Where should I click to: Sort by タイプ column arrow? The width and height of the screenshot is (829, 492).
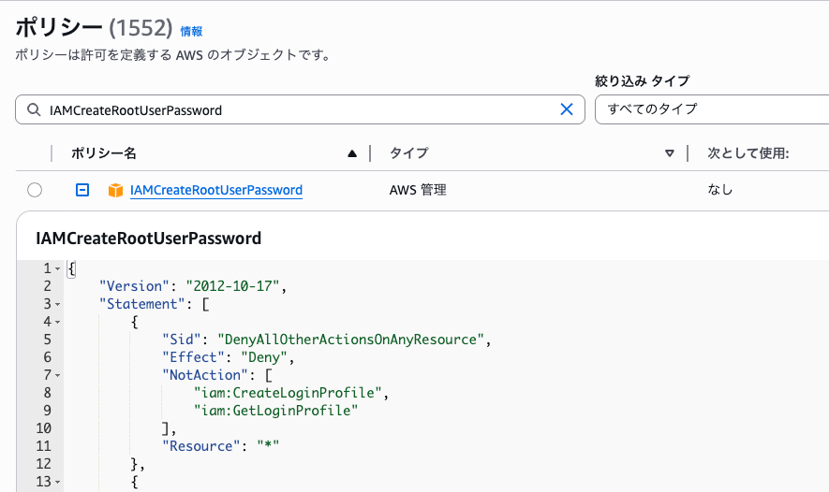click(x=669, y=153)
